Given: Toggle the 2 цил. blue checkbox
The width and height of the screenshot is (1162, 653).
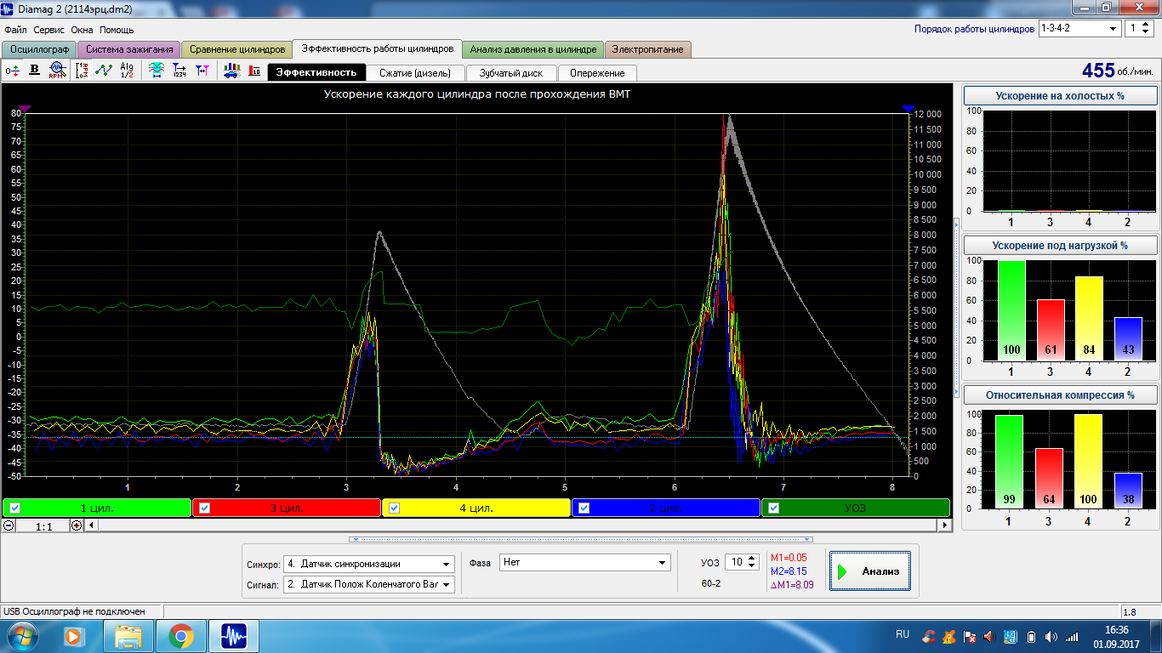Looking at the screenshot, I should tap(584, 508).
